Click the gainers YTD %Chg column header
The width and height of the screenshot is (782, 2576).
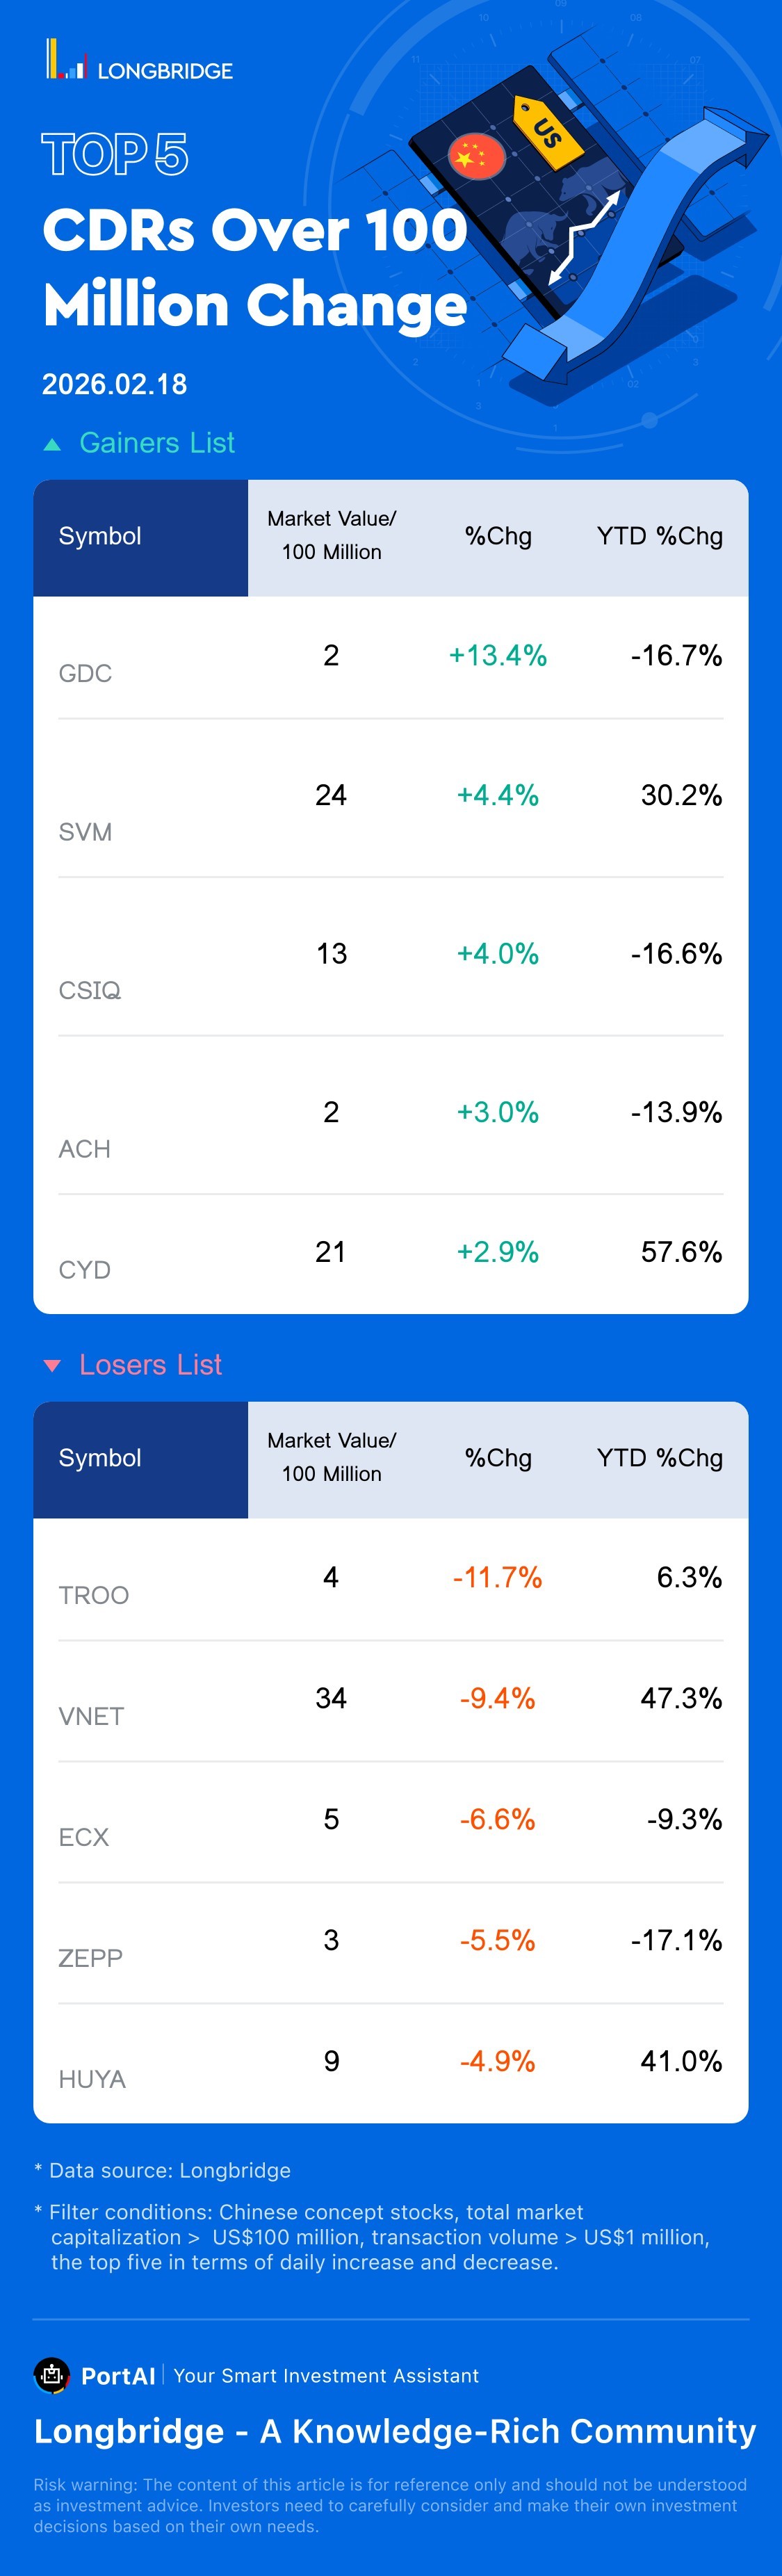[x=659, y=536]
